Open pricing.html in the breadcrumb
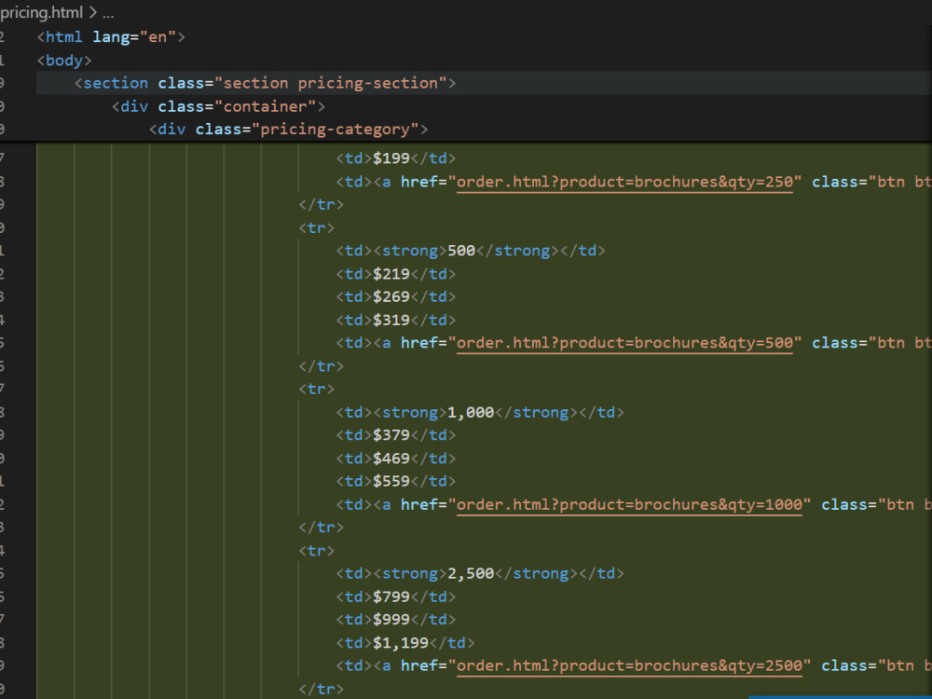932x699 pixels. (41, 12)
